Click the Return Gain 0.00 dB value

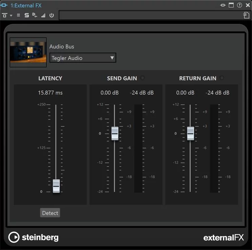tap(185, 93)
